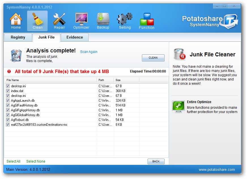247x179 pixels.
Task: Uncheck the index.dat checkbox
Action: [8, 91]
